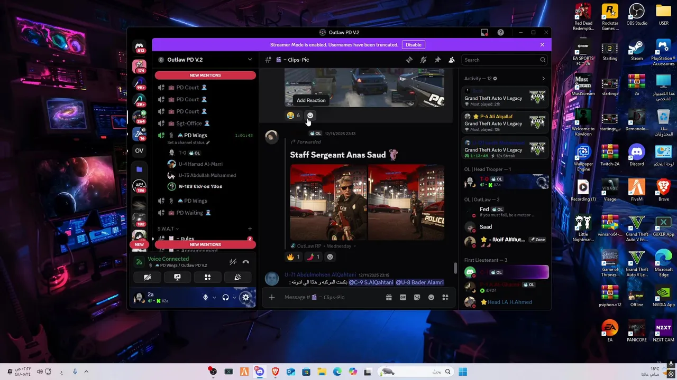Click the plus attach button beside message box
This screenshot has height=380, width=677.
click(271, 297)
